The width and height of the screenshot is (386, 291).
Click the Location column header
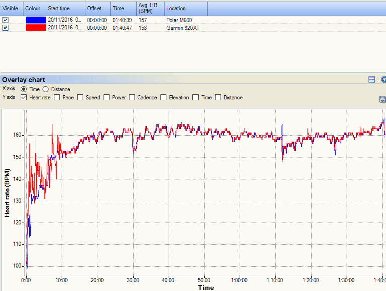pyautogui.click(x=186, y=8)
